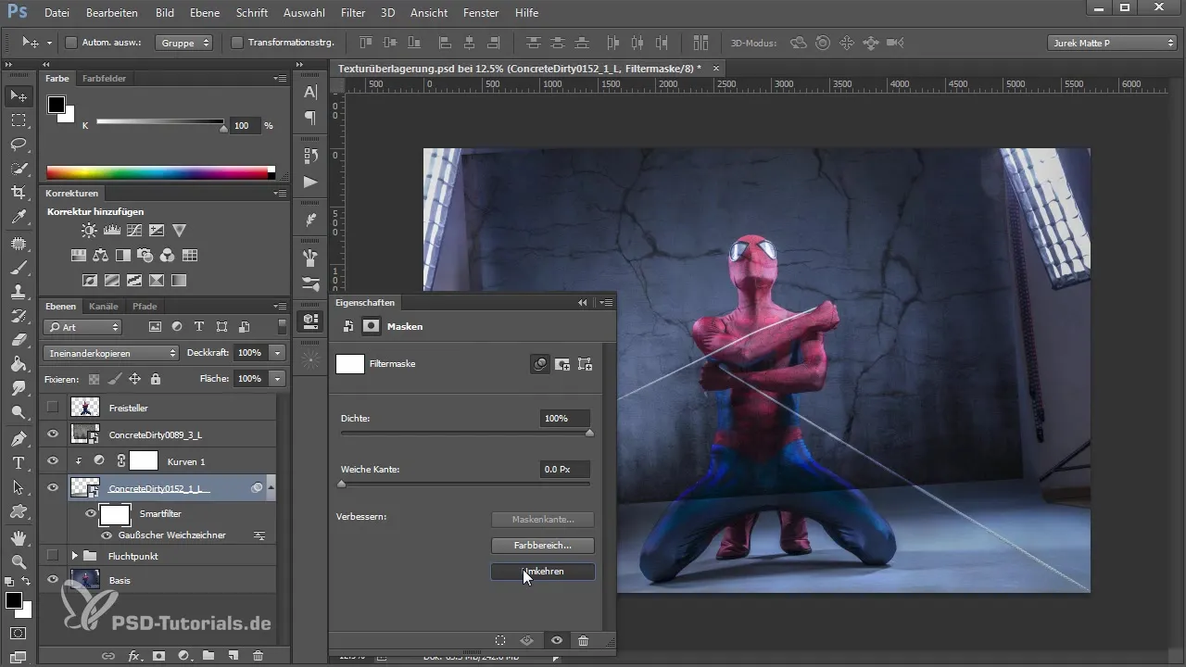Toggle Gaußscher Weichzeichner visibility
This screenshot has height=667, width=1186.
click(107, 535)
